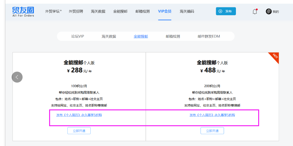Select 全能搜邮 in the top navigation bar
Viewport: 293px width, 146px height.
click(x=120, y=11)
